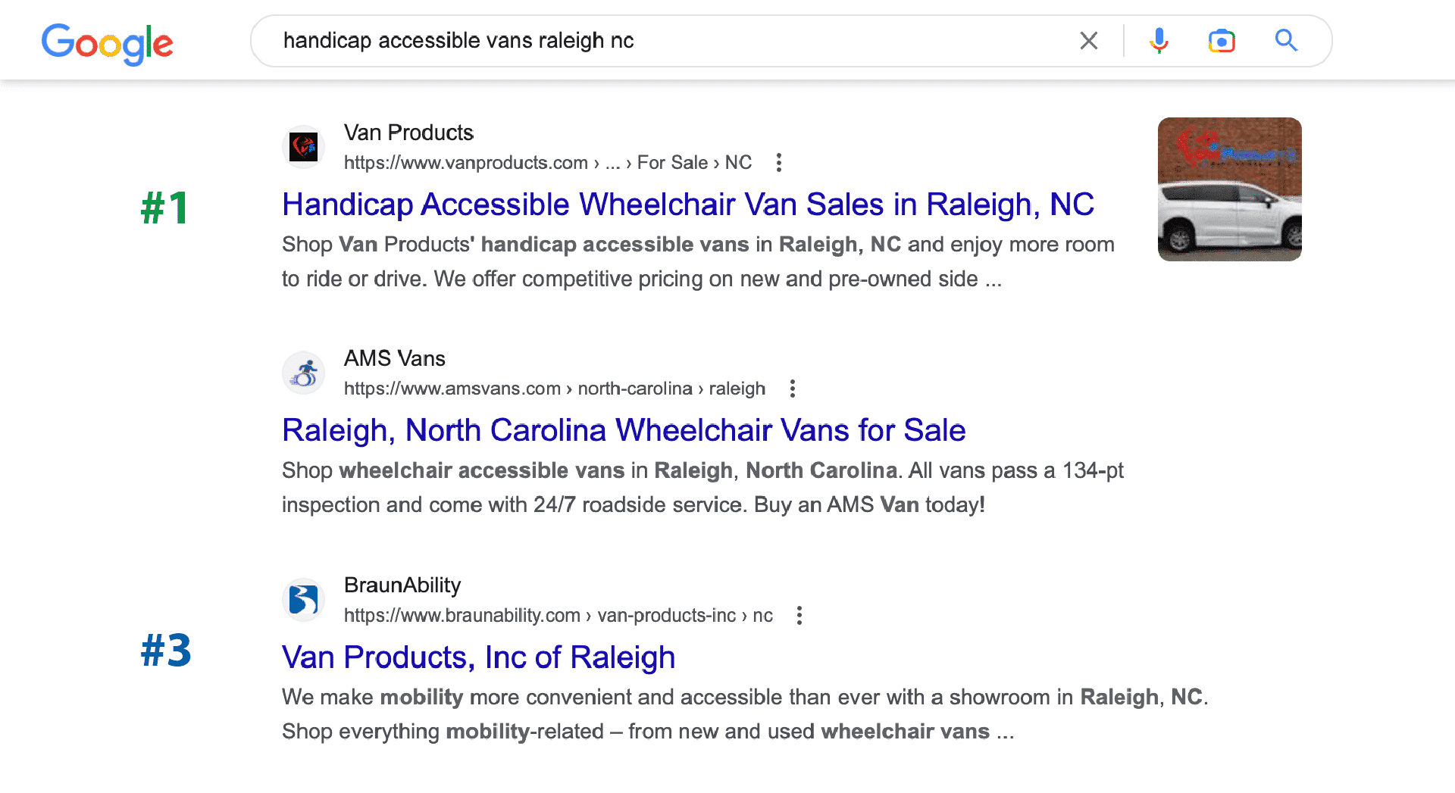Click the Google logo
Screen dimensions: 1455x793
click(107, 43)
